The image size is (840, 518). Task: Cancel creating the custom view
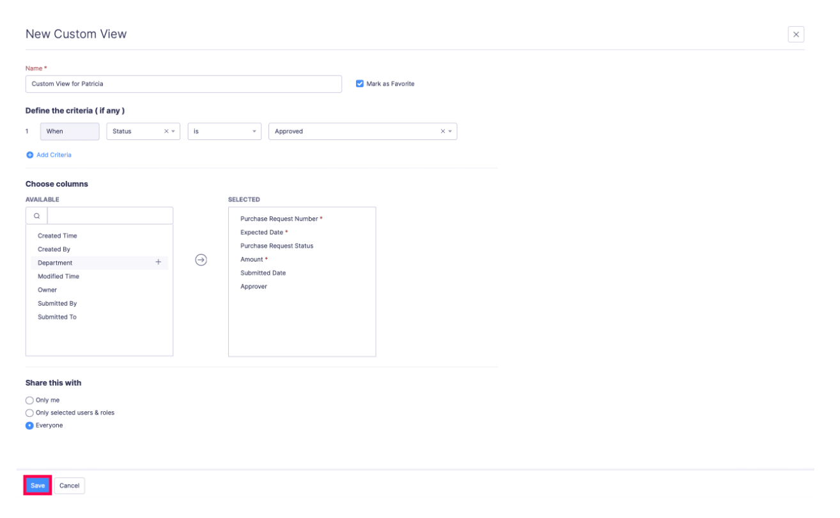point(69,485)
